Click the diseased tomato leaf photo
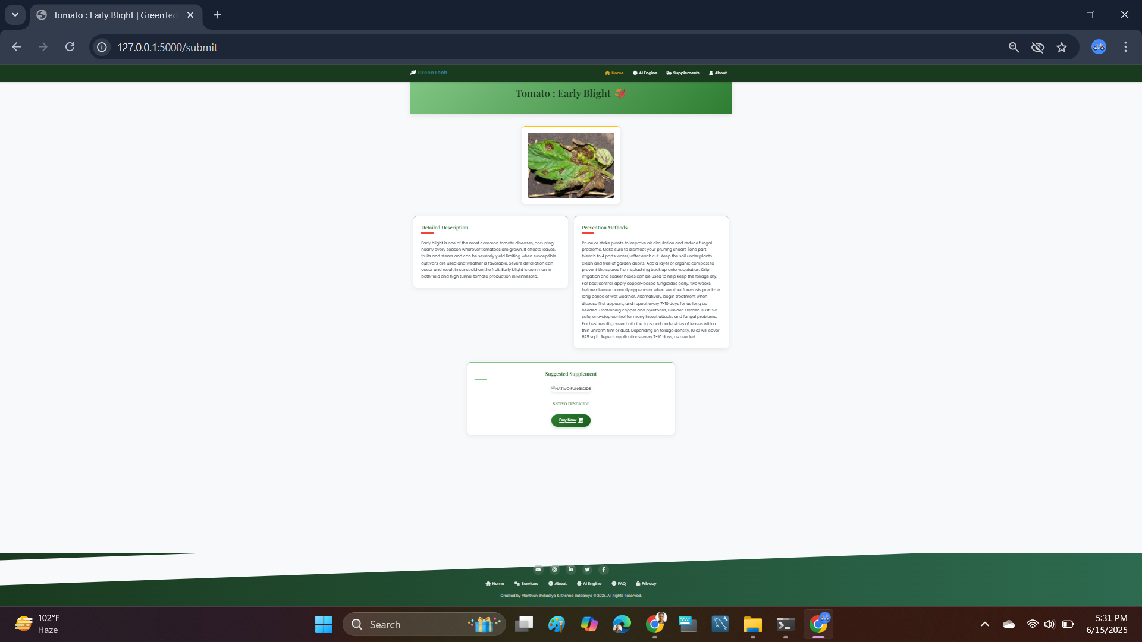The height and width of the screenshot is (642, 1142). [571, 165]
